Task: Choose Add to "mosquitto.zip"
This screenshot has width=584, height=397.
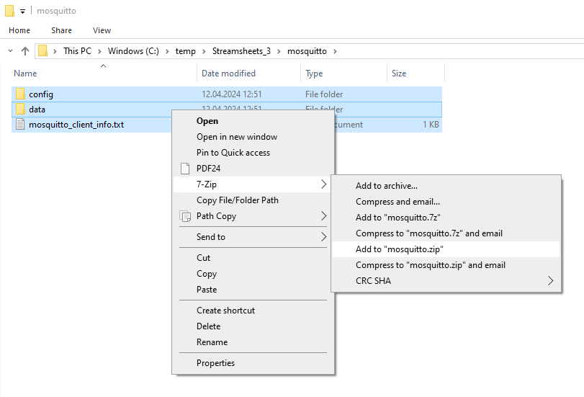Action: (x=400, y=249)
